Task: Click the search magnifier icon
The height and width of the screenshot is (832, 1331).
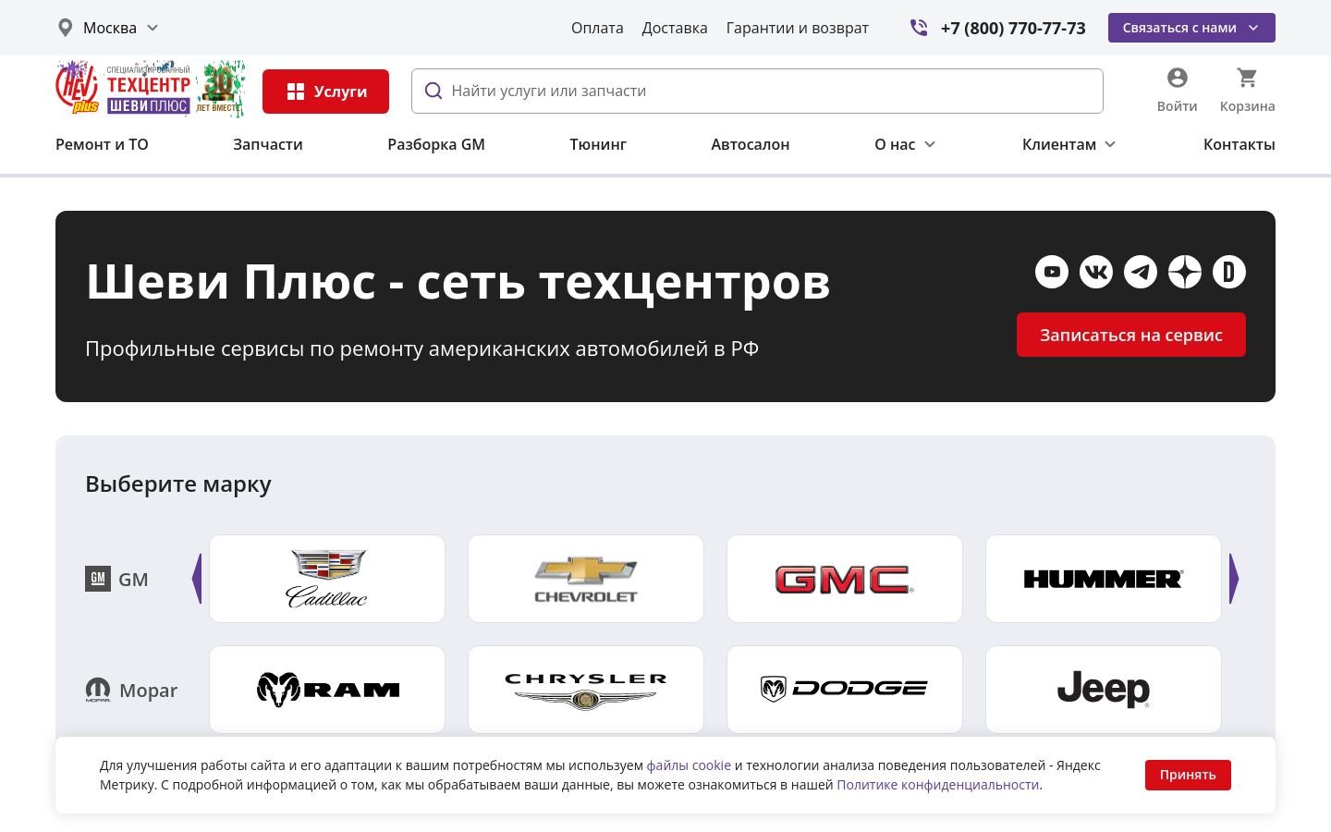Action: pos(433,91)
